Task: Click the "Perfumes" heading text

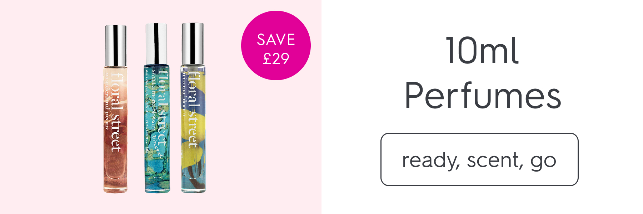Action: [x=483, y=96]
